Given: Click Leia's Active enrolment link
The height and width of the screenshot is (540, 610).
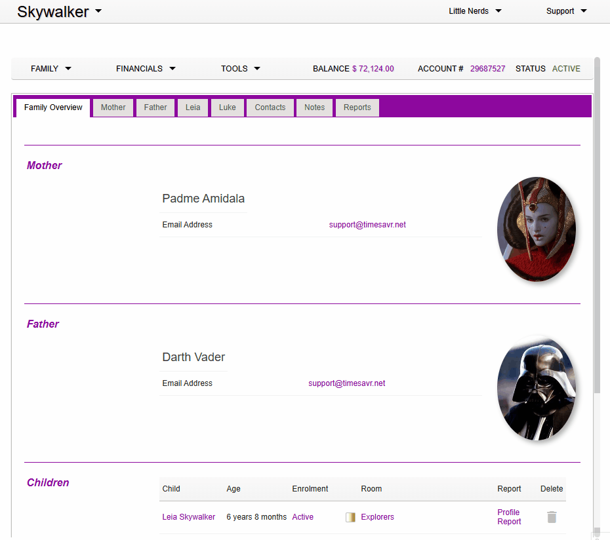Looking at the screenshot, I should [302, 517].
